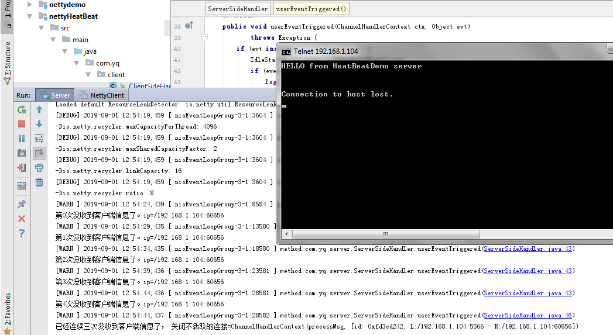
Task: Click the Telnet 192.168.1.104 title bar
Action: tap(445, 51)
